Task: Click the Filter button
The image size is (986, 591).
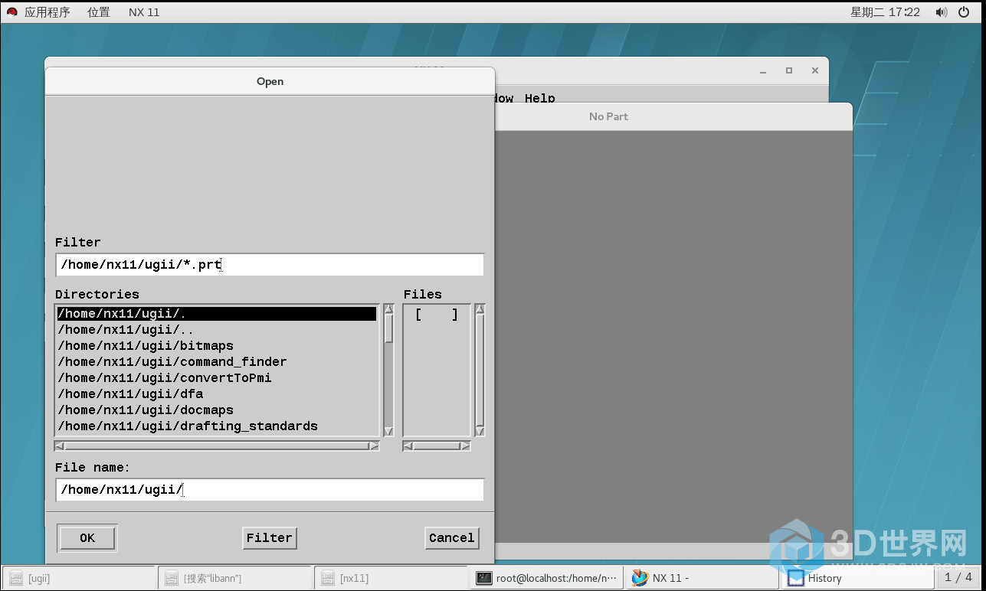Action: tap(269, 538)
